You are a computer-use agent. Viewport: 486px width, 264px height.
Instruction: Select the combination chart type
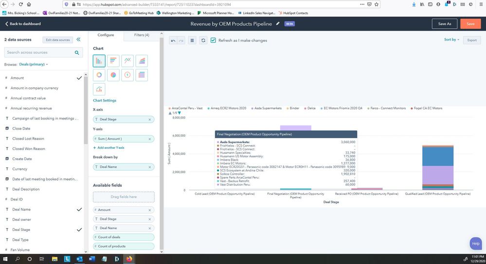(x=99, y=89)
